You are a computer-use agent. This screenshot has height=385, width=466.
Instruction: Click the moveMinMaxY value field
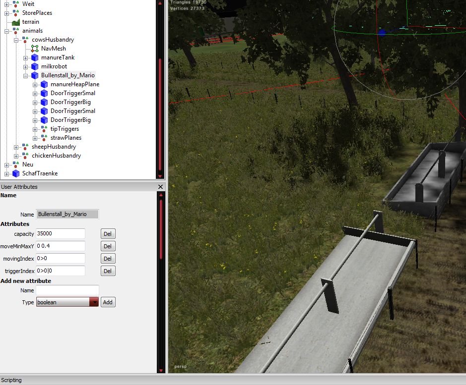(61, 246)
